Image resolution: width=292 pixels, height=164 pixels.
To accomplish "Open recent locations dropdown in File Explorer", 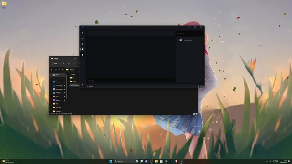I will (x=59, y=70).
